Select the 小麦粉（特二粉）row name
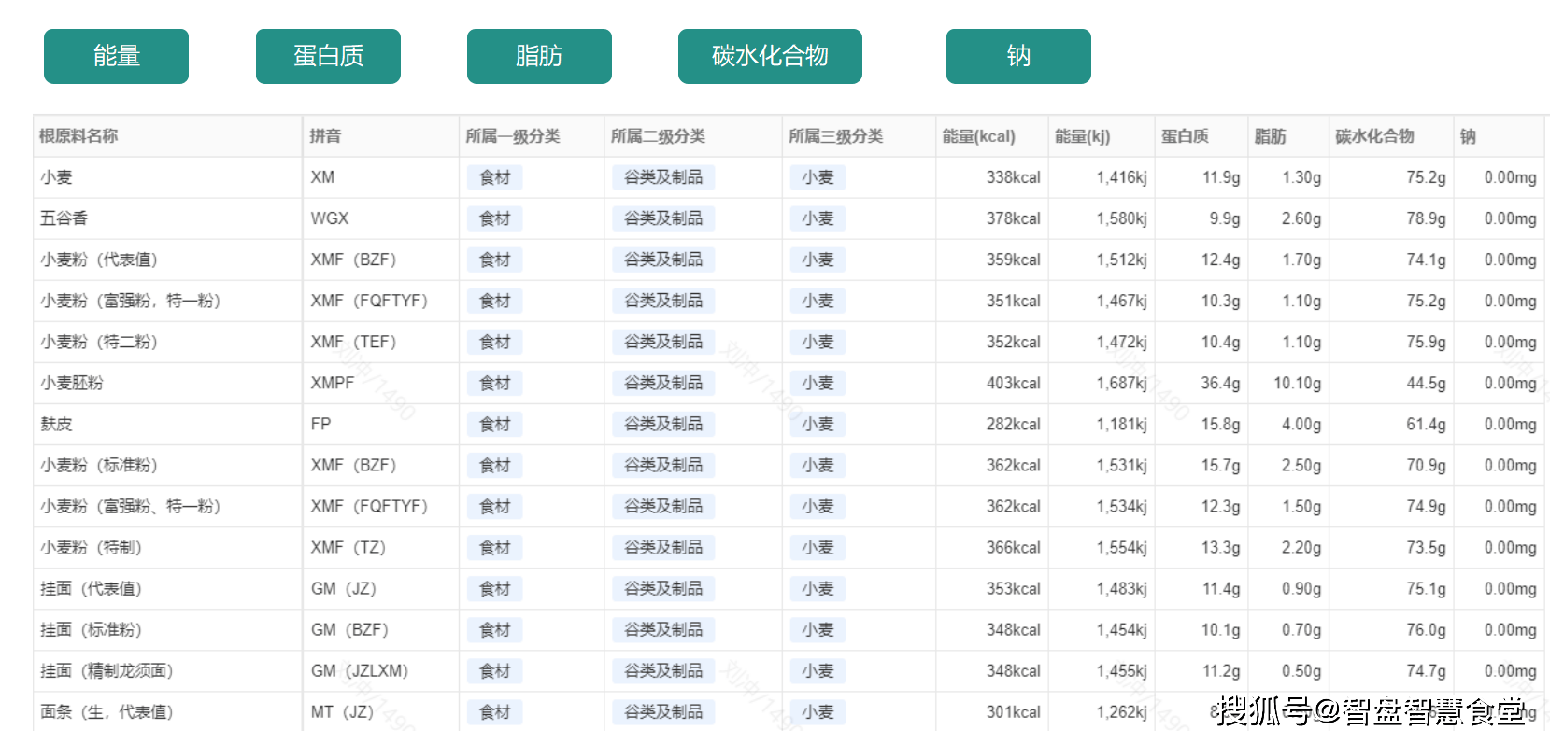This screenshot has width=1564, height=744. coord(99,342)
